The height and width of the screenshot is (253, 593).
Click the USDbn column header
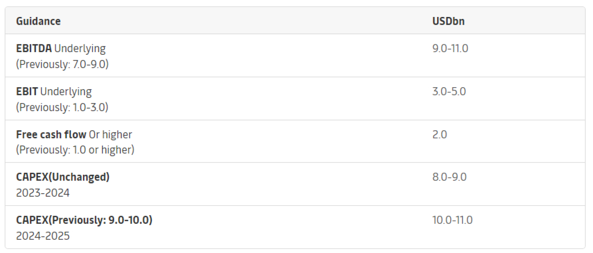(448, 21)
